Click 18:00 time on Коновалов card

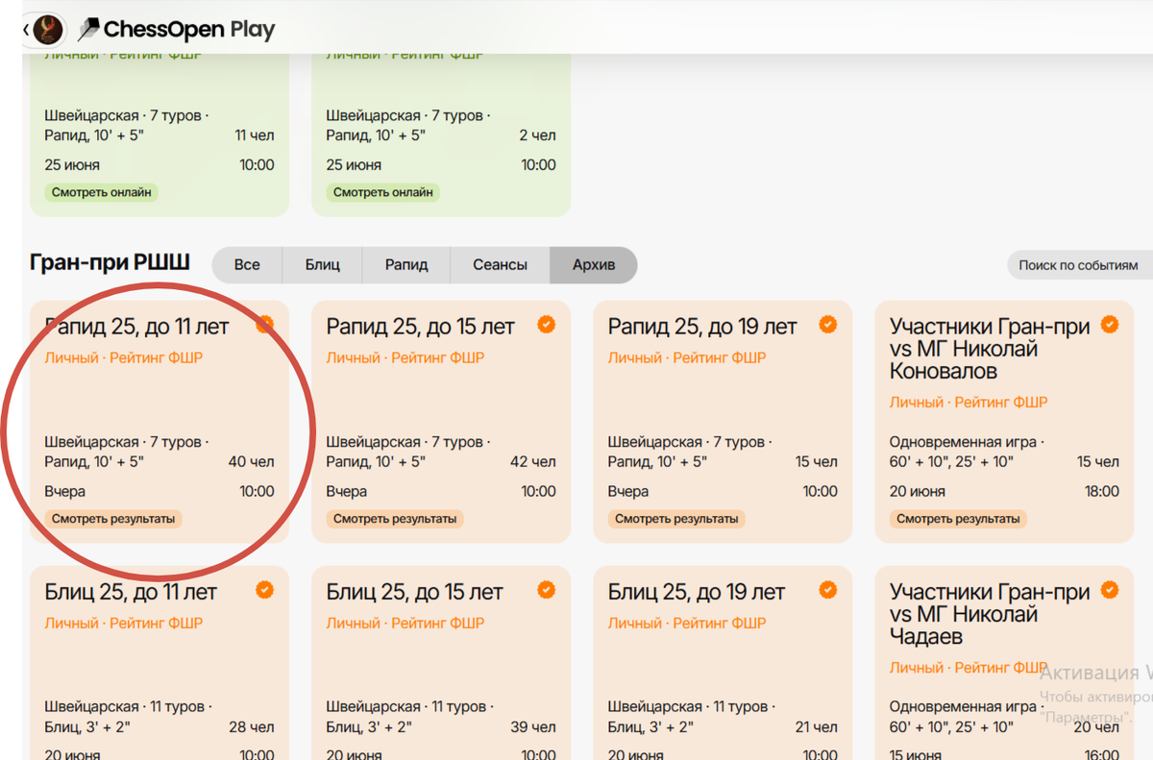[1101, 491]
